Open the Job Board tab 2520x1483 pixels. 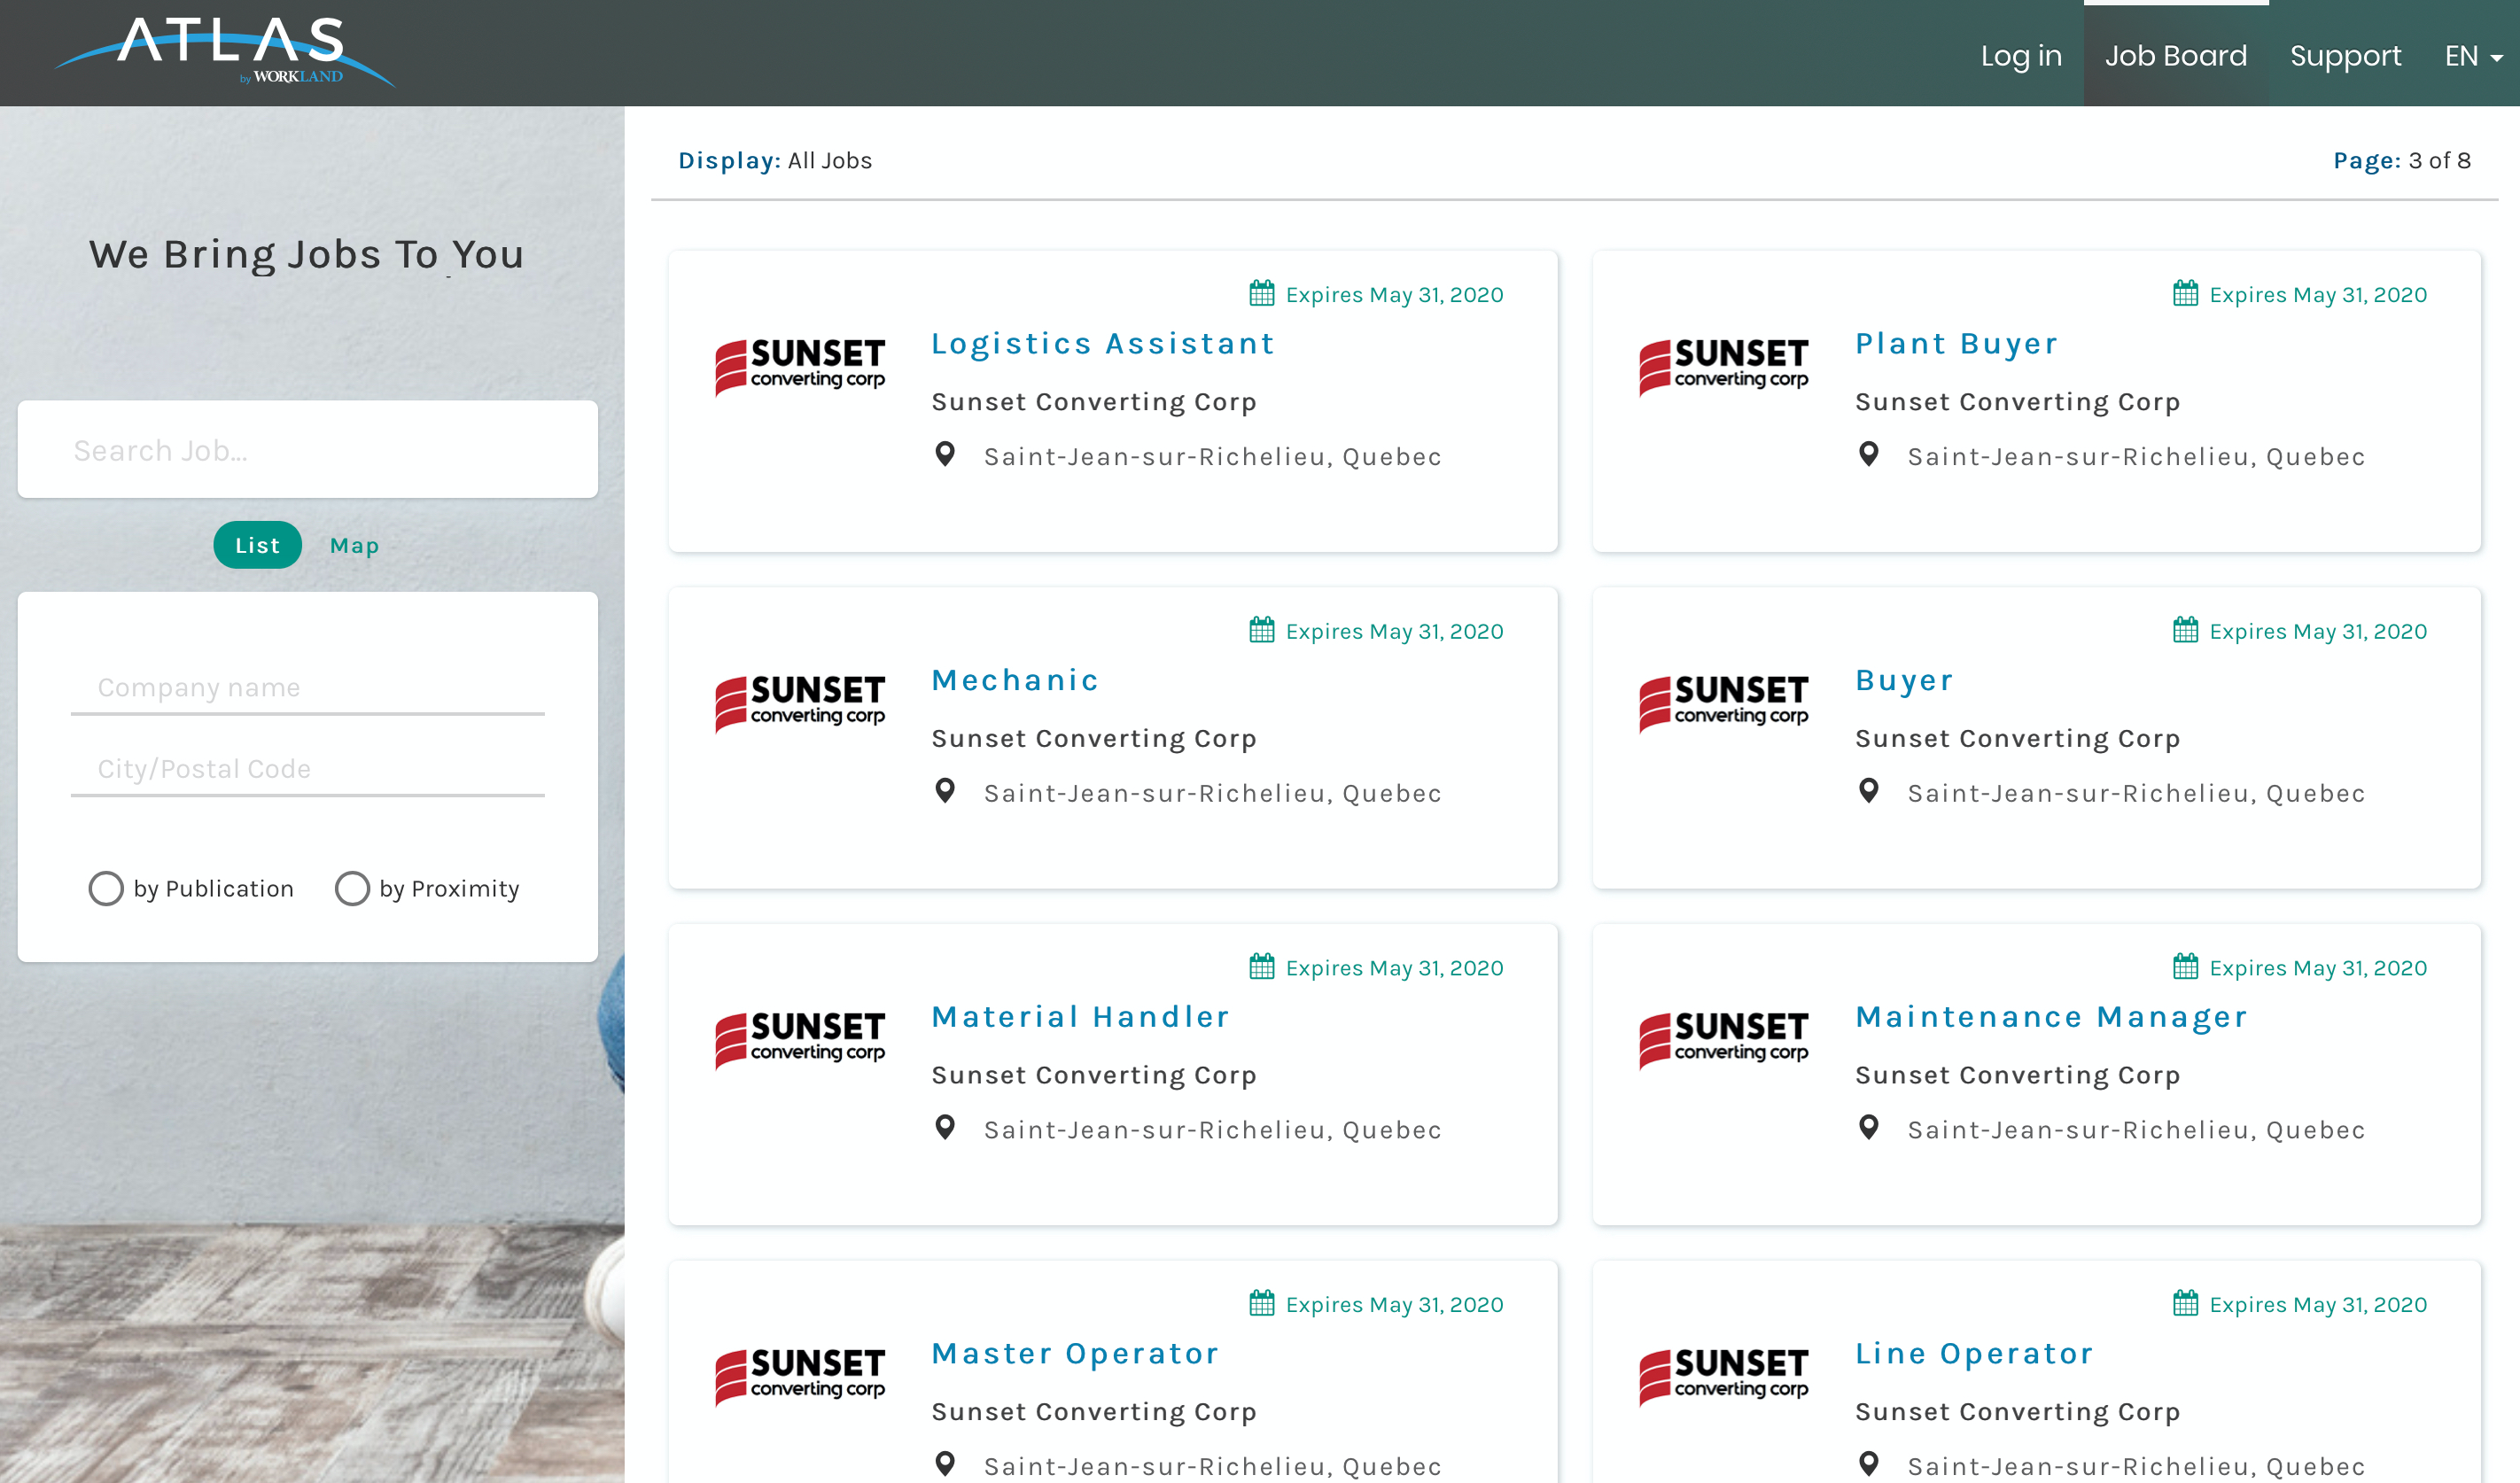pyautogui.click(x=2175, y=56)
